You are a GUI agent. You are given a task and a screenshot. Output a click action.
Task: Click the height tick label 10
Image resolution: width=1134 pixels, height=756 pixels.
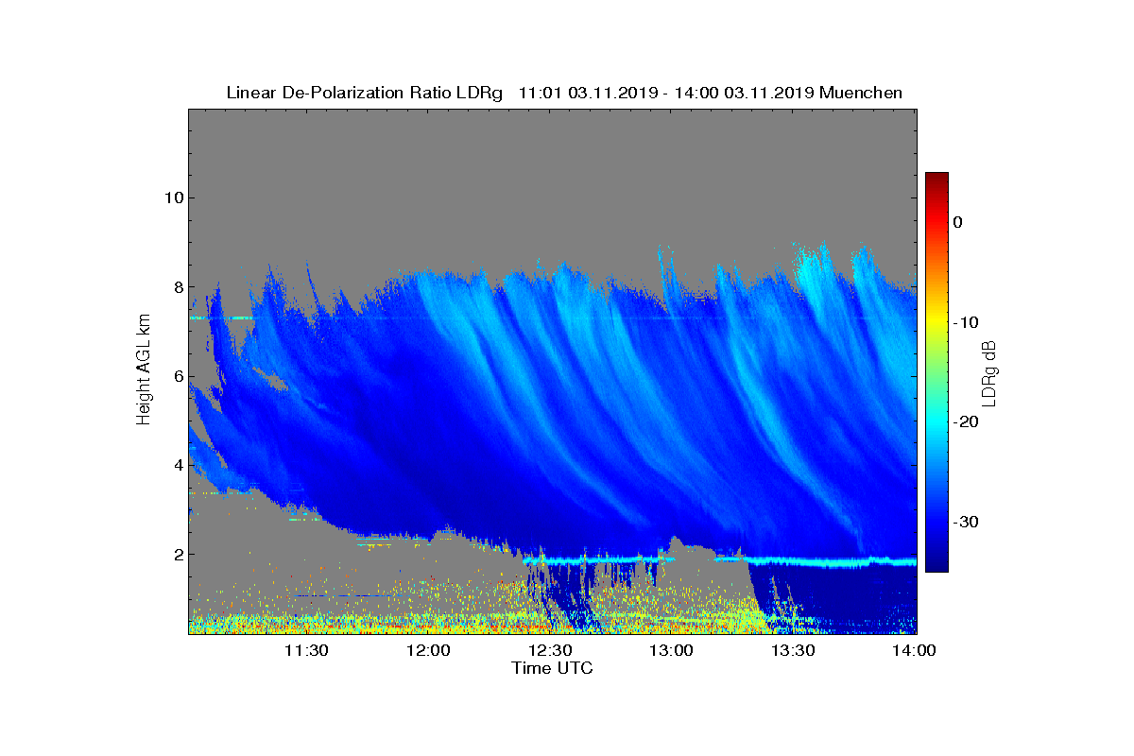coord(173,198)
